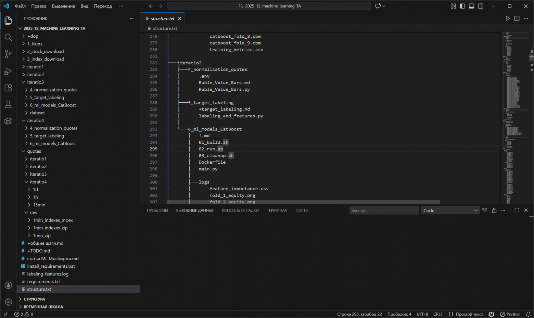The height and width of the screenshot is (318, 534).
Task: Toggle the bottom panel visibility
Action: click(x=471, y=6)
